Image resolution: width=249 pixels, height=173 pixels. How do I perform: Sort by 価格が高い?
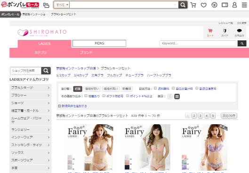[111, 89]
